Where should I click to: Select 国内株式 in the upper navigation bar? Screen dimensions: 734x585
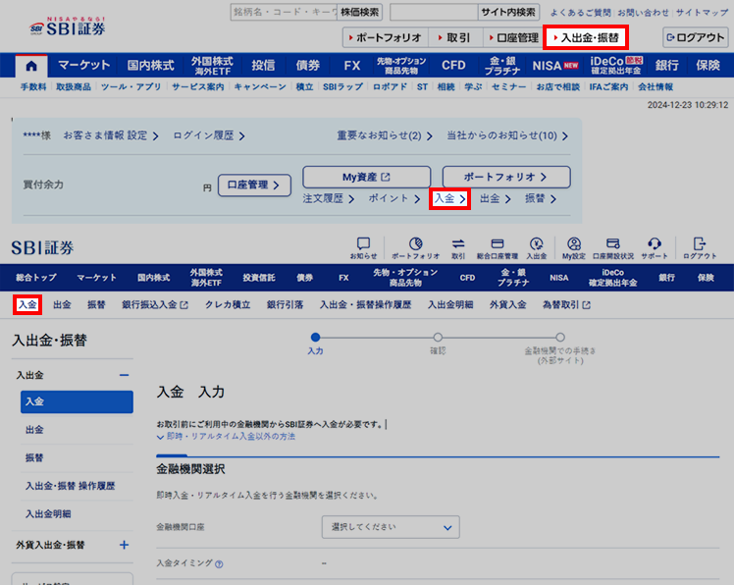[x=151, y=65]
